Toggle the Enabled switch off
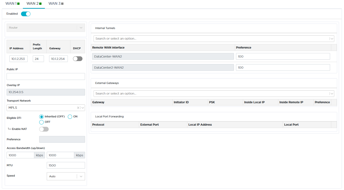 (26, 14)
